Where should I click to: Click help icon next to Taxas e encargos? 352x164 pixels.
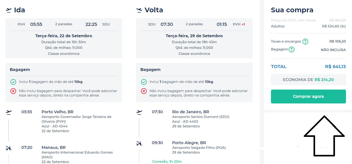point(305,42)
